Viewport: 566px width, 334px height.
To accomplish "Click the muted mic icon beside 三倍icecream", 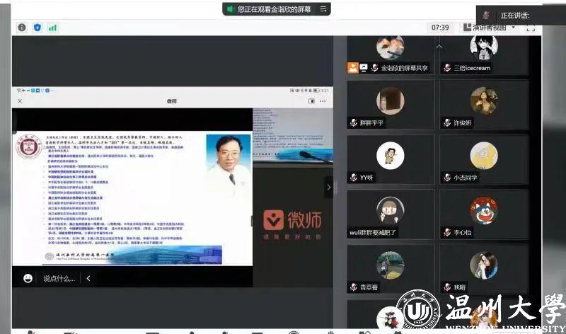I will coord(447,68).
